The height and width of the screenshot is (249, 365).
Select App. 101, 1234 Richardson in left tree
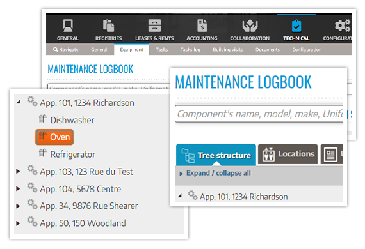click(x=87, y=103)
